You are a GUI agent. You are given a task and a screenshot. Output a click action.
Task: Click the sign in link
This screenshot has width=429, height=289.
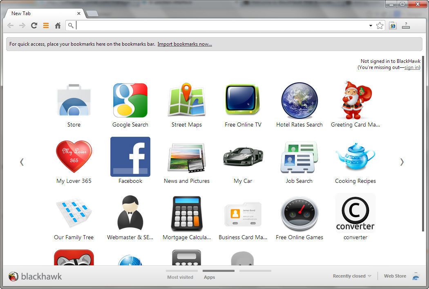411,67
